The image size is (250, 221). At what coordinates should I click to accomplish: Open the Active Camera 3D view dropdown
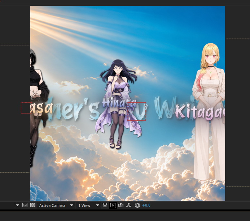(x=56, y=205)
